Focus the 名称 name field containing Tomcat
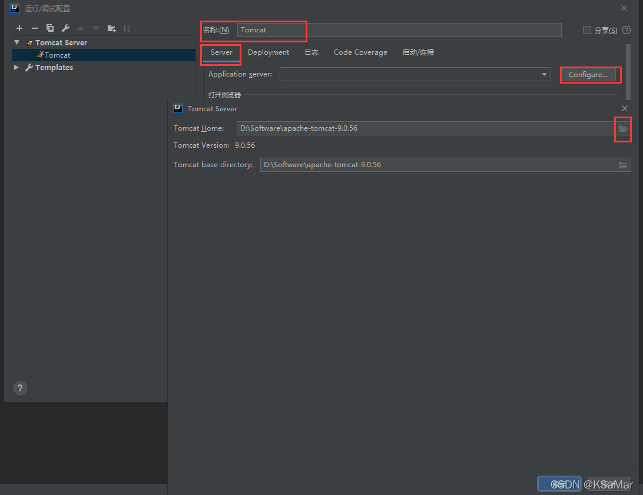Viewport: 643px width, 495px height. [399, 30]
